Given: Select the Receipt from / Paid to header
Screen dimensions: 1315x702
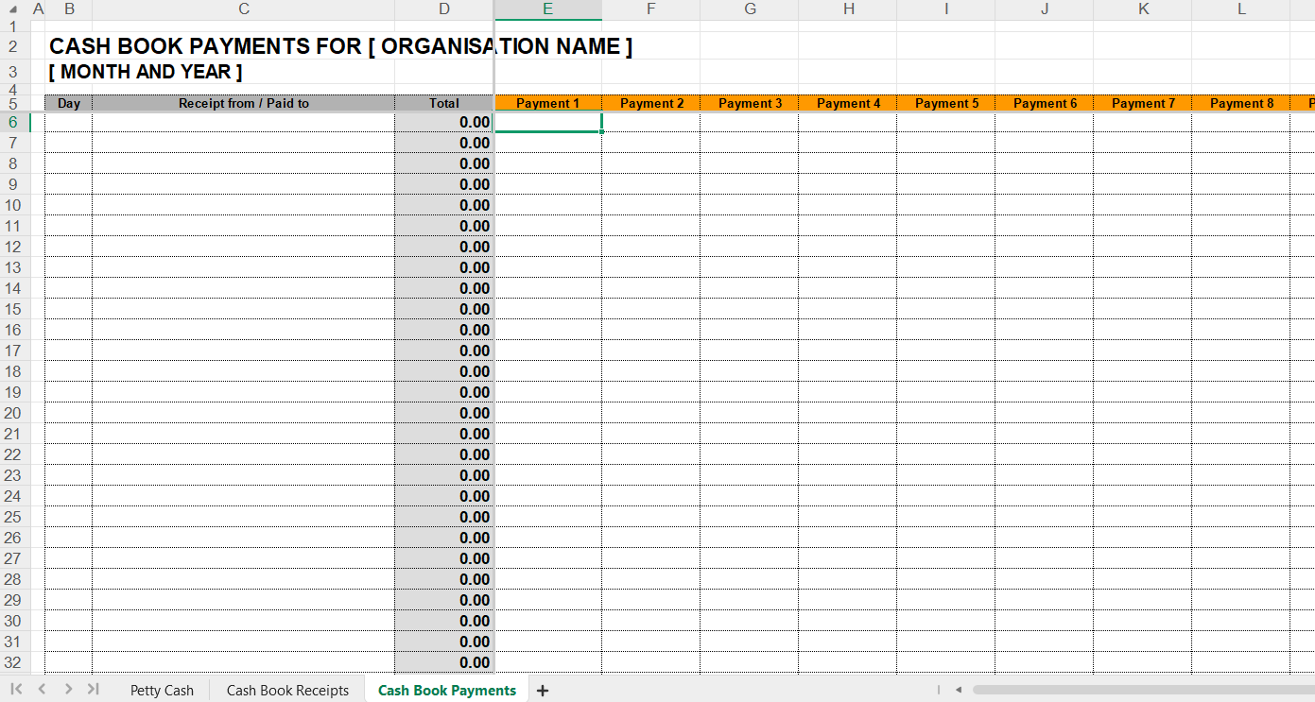Looking at the screenshot, I should (x=243, y=103).
